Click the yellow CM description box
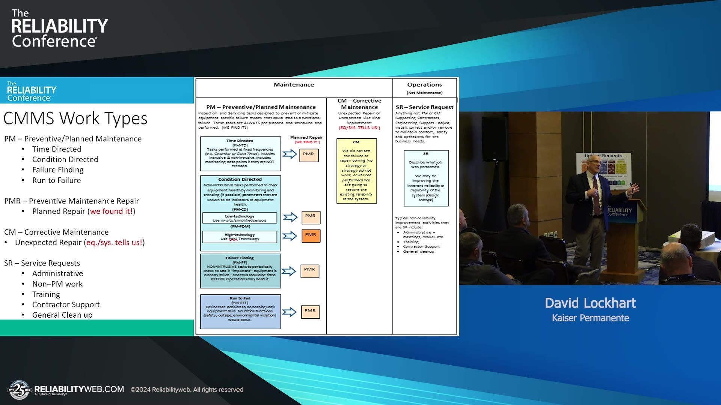This screenshot has width=721, height=405. coord(356,171)
